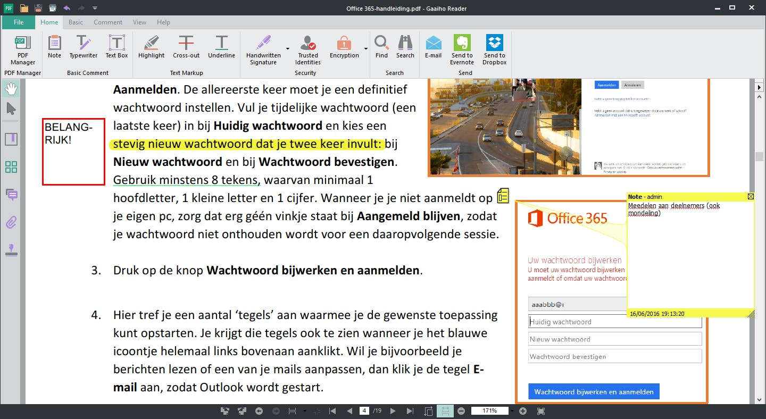Viewport: 766px width, 419px height.
Task: Activate the Typewriter tool
Action: (x=84, y=47)
